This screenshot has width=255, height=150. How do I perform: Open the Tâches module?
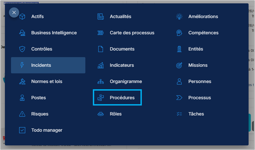[196, 114]
